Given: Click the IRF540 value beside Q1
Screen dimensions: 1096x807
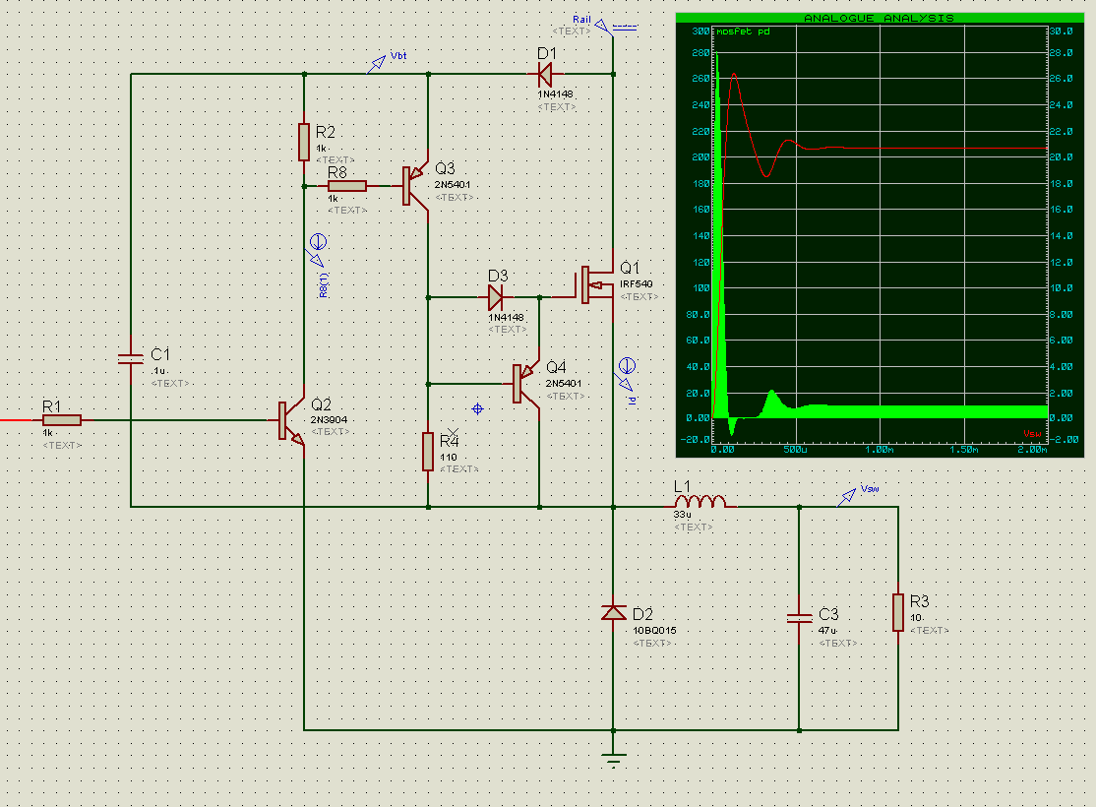Looking at the screenshot, I should coord(637,283).
